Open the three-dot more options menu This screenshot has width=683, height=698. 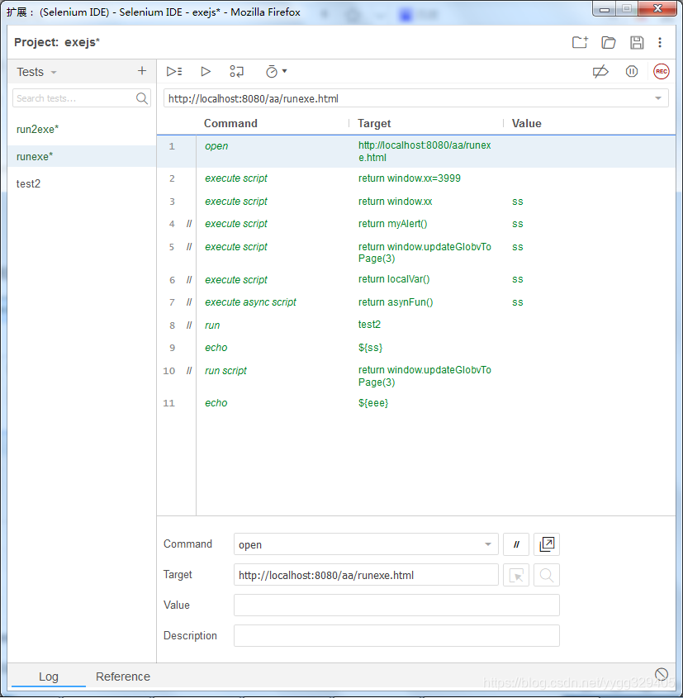pyautogui.click(x=660, y=42)
